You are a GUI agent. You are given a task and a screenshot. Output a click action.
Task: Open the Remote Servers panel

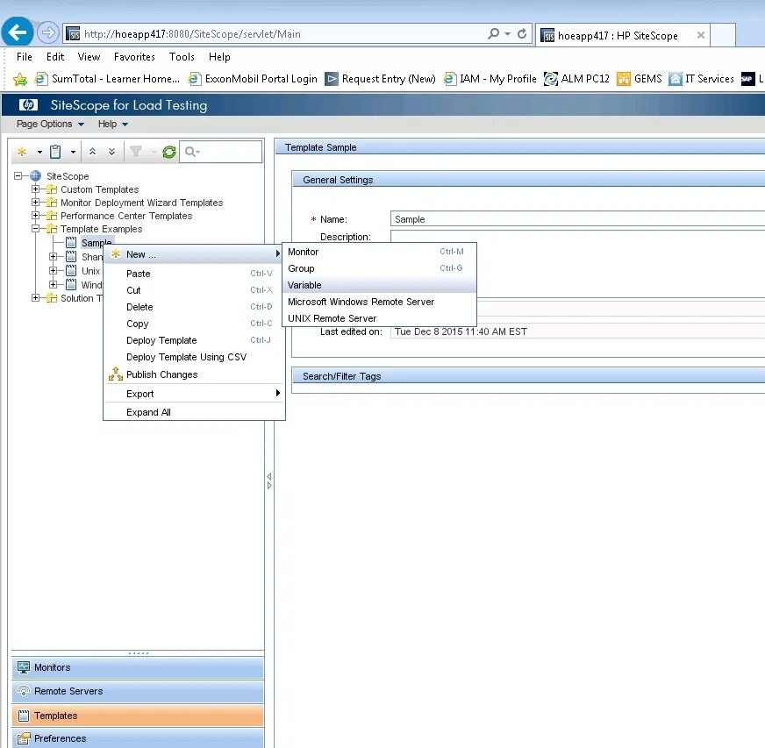(x=138, y=691)
